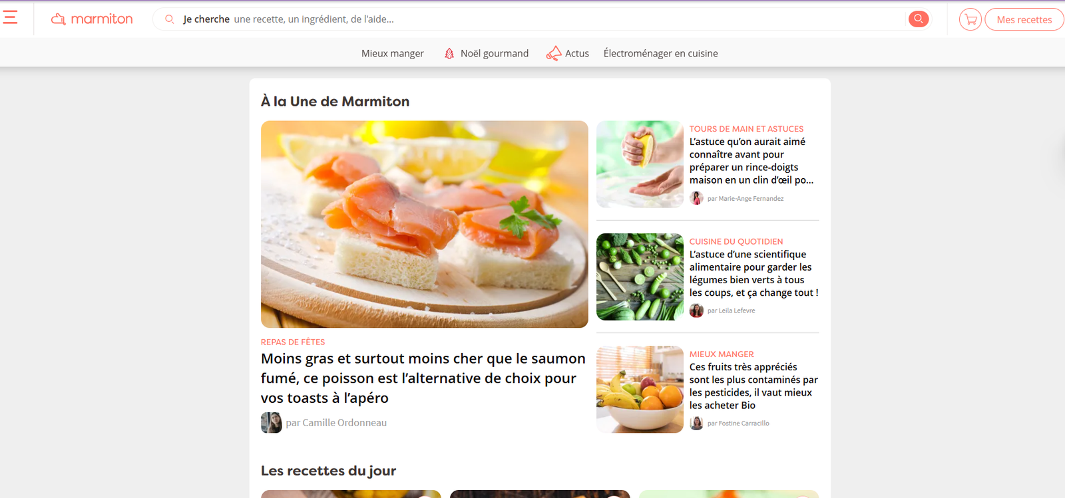Select the TOURS DE MAIN ET ASTUCES category
This screenshot has height=498, width=1065.
point(746,129)
